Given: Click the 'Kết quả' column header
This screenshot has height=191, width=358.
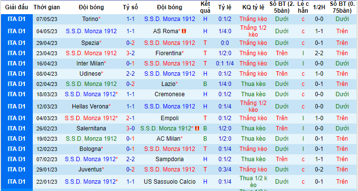Looking at the screenshot, I should [x=205, y=7].
